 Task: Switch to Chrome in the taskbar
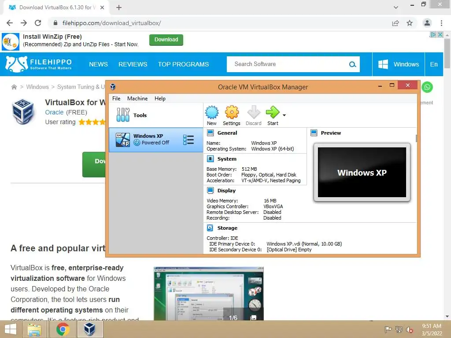coord(63,329)
